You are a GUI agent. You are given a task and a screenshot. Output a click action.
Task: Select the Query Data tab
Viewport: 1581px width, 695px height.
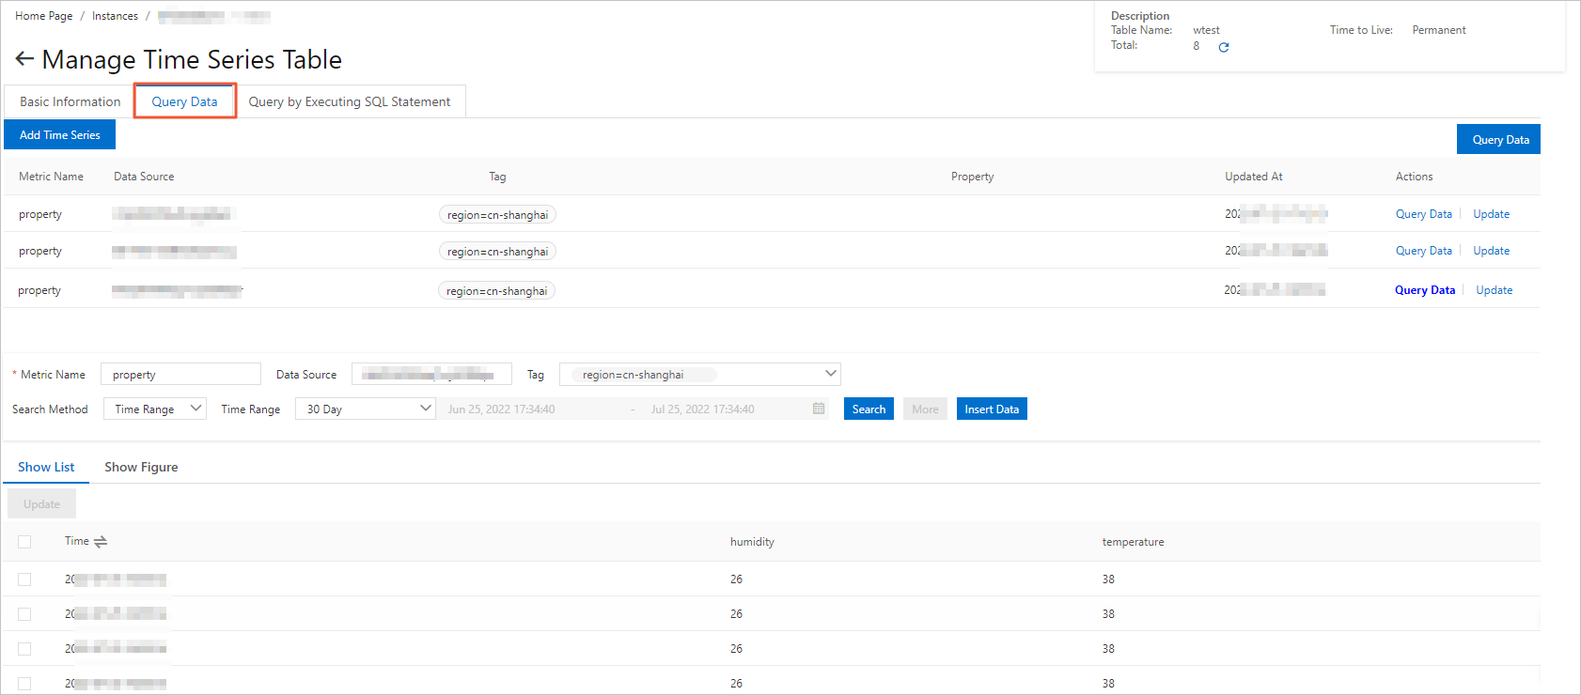coord(184,101)
